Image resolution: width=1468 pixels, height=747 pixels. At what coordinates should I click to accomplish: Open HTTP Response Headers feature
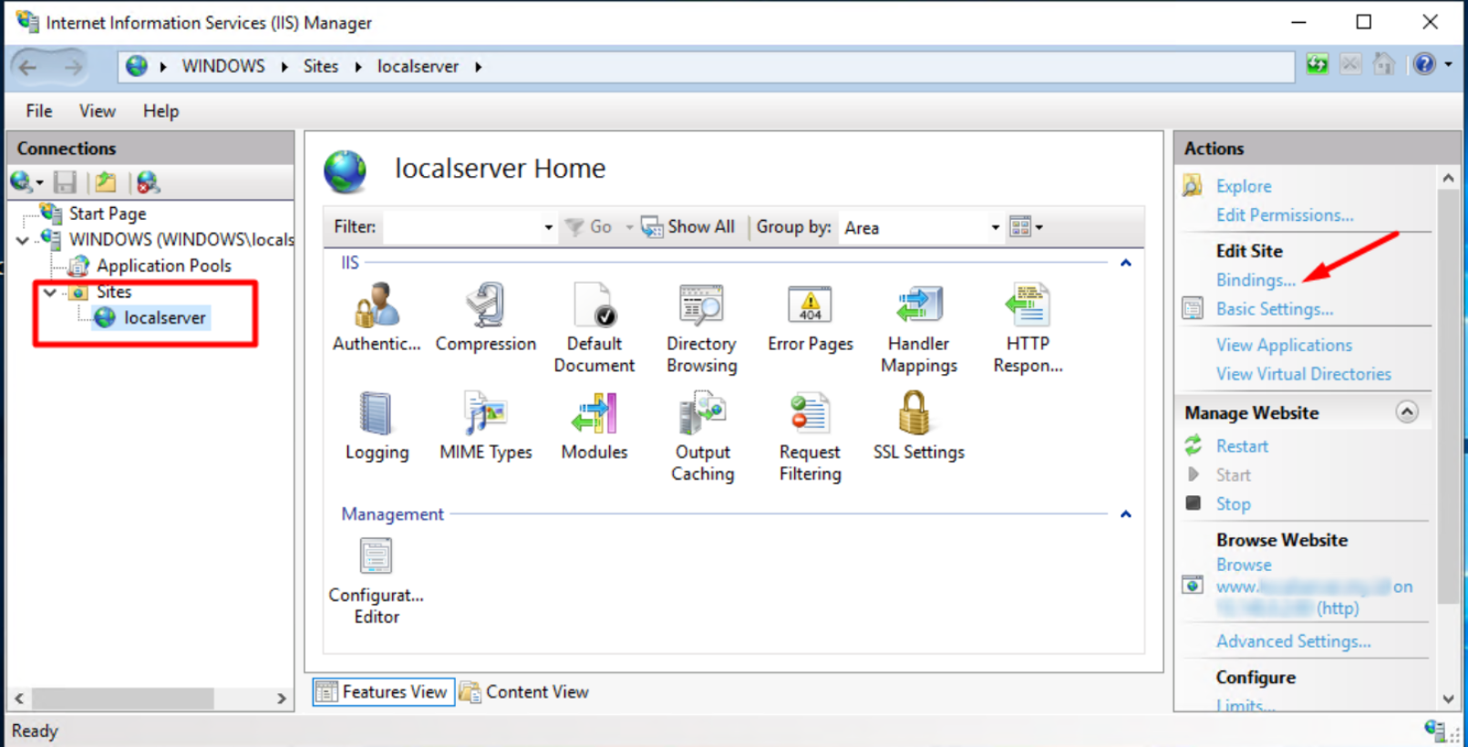click(1028, 327)
